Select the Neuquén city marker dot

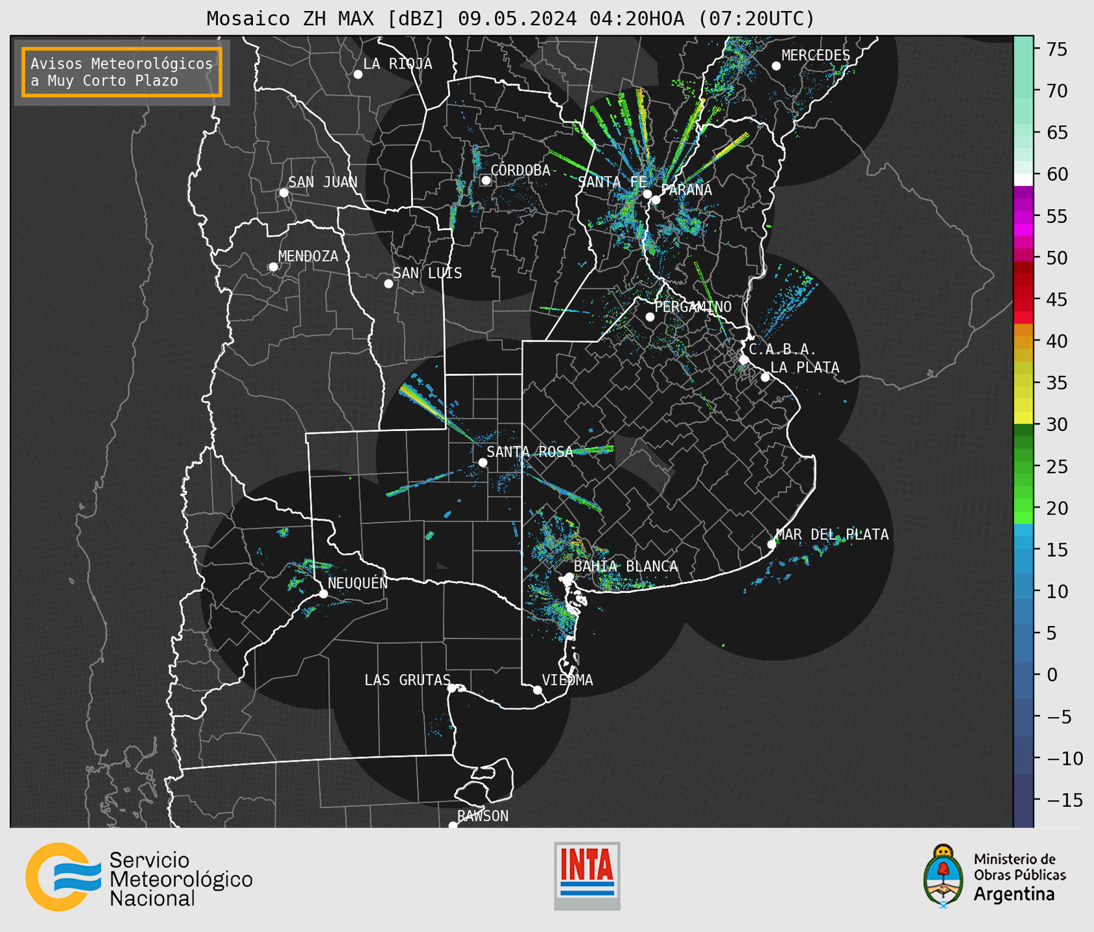(x=323, y=594)
